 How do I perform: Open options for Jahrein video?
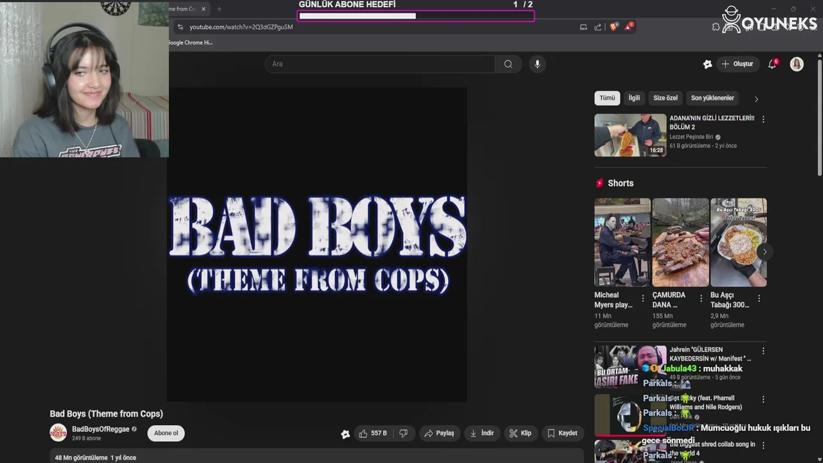pyautogui.click(x=763, y=351)
